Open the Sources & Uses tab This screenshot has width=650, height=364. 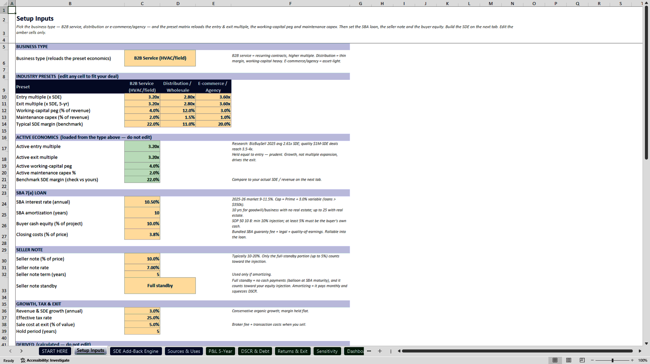[x=184, y=351]
